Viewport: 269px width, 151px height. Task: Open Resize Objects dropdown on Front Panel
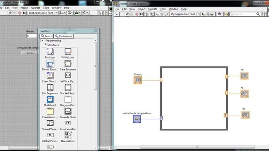click(77, 13)
